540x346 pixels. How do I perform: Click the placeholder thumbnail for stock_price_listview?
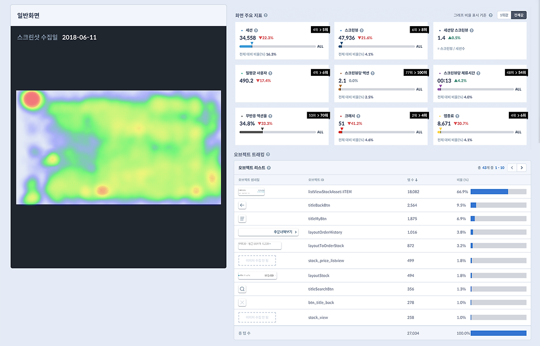tap(257, 260)
